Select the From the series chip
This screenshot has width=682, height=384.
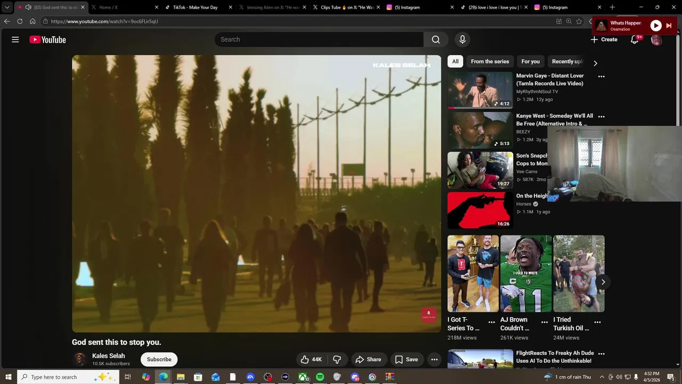(490, 61)
